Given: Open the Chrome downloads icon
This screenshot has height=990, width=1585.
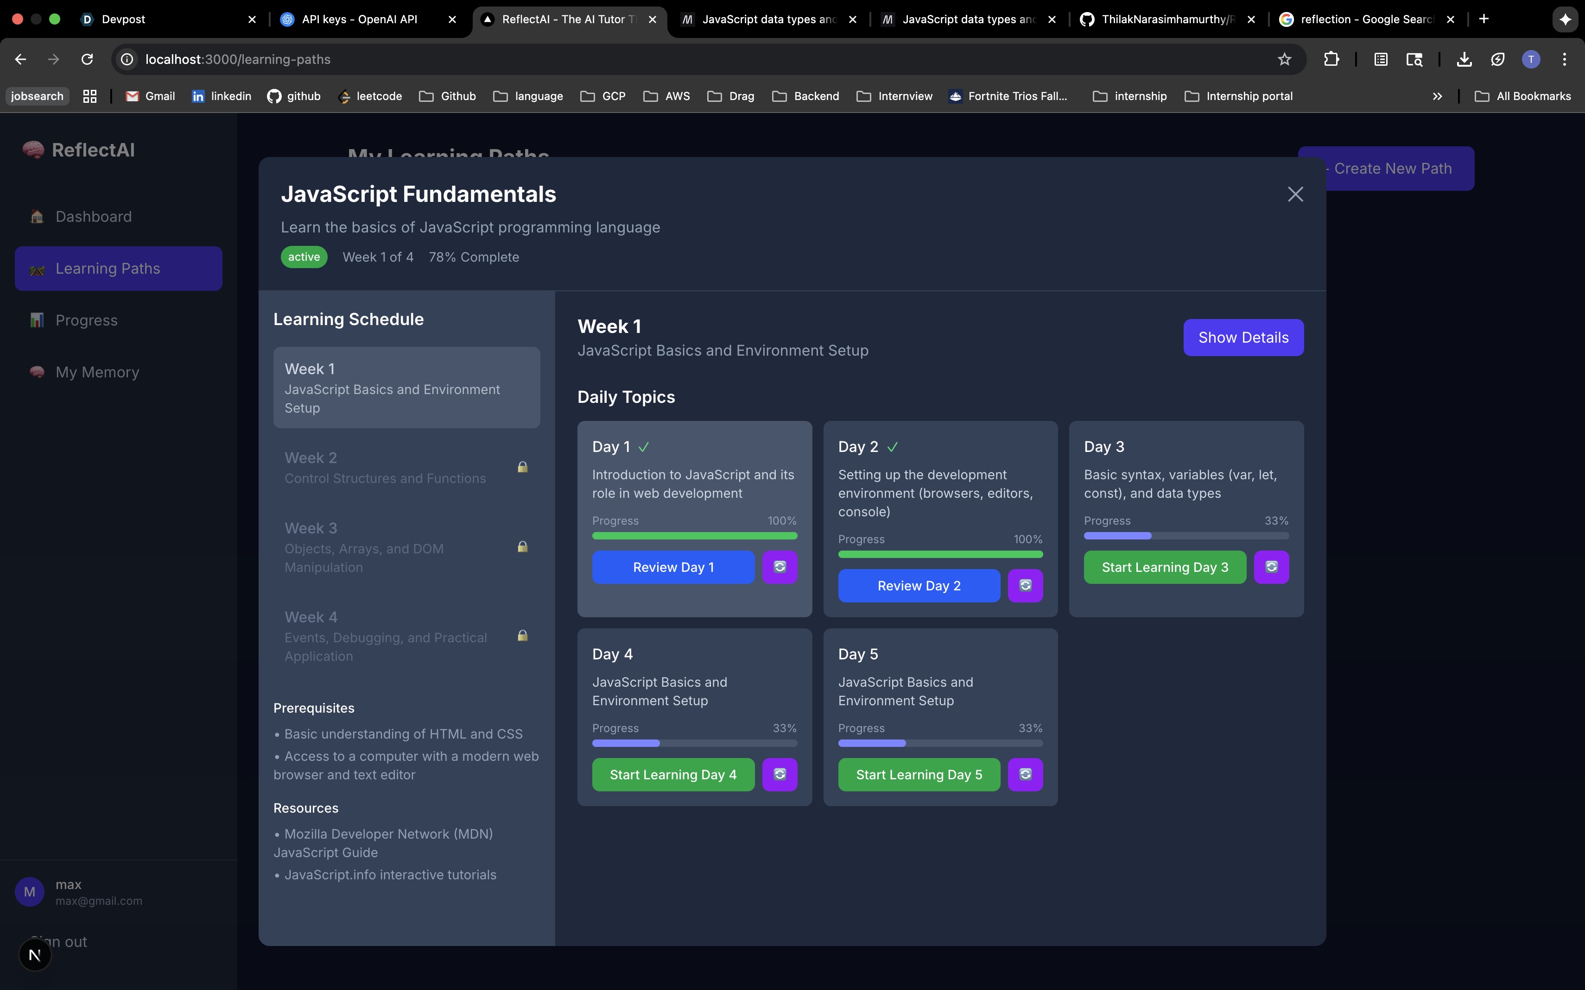Looking at the screenshot, I should click(x=1464, y=60).
